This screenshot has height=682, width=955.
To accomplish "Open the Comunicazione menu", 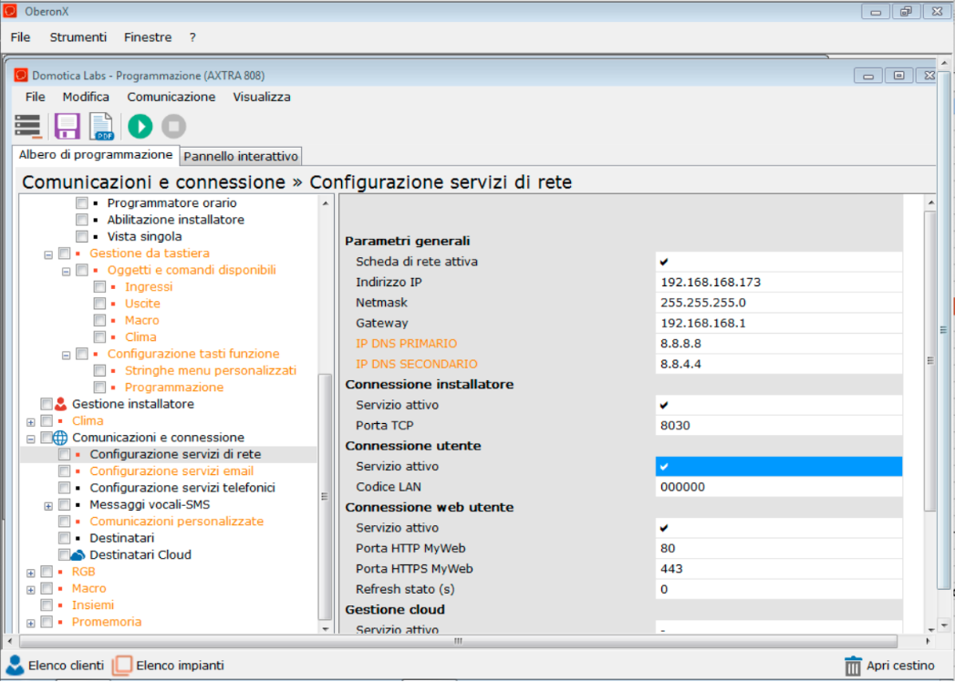I will pyautogui.click(x=171, y=97).
